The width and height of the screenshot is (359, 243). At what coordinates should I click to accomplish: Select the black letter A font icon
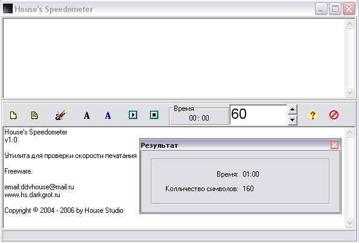point(87,115)
